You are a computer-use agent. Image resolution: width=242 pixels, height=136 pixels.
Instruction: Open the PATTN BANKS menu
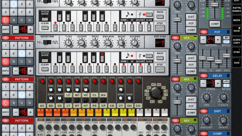[x=236, y=9]
